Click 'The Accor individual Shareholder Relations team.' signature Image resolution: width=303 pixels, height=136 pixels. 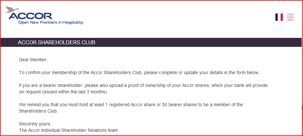point(69,130)
